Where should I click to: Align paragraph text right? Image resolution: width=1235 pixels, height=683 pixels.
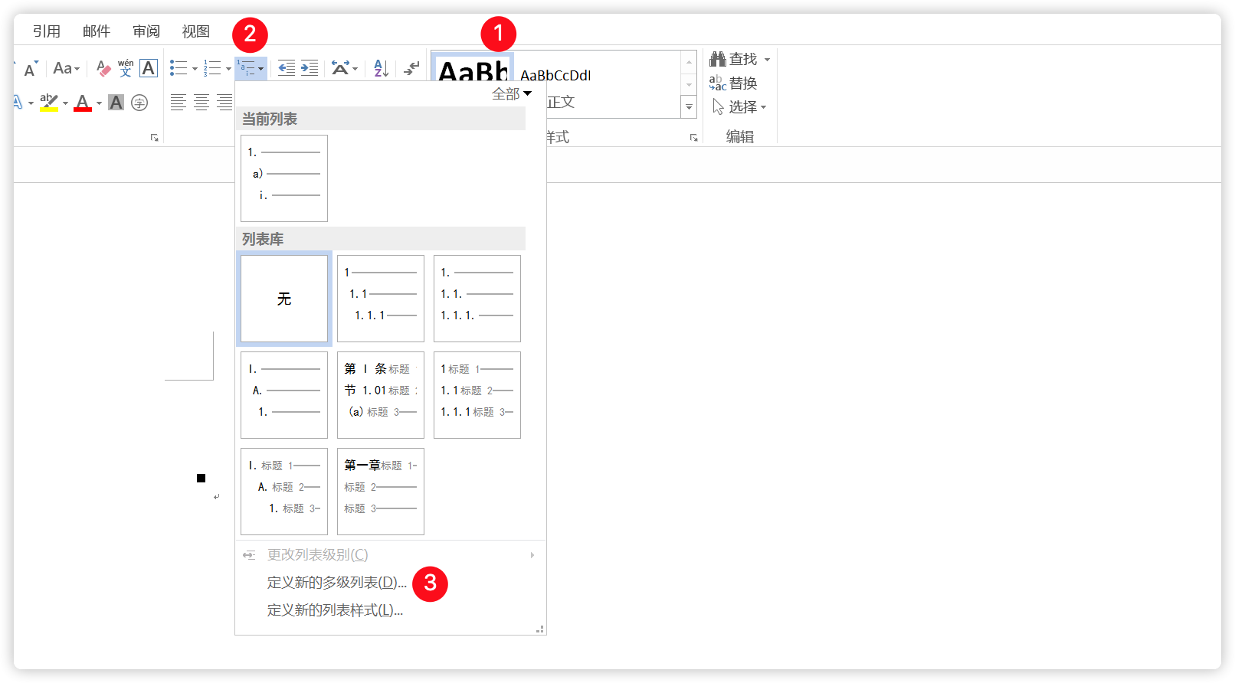coord(224,102)
